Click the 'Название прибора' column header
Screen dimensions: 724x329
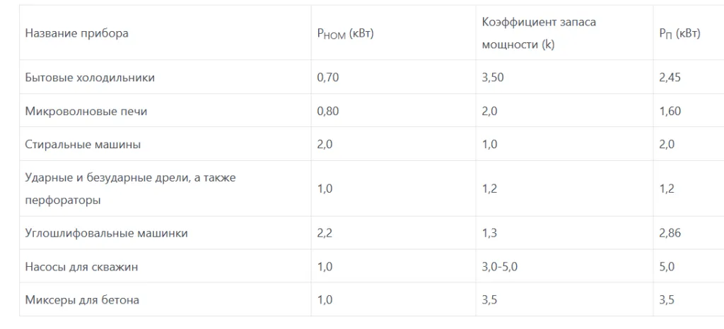(76, 33)
